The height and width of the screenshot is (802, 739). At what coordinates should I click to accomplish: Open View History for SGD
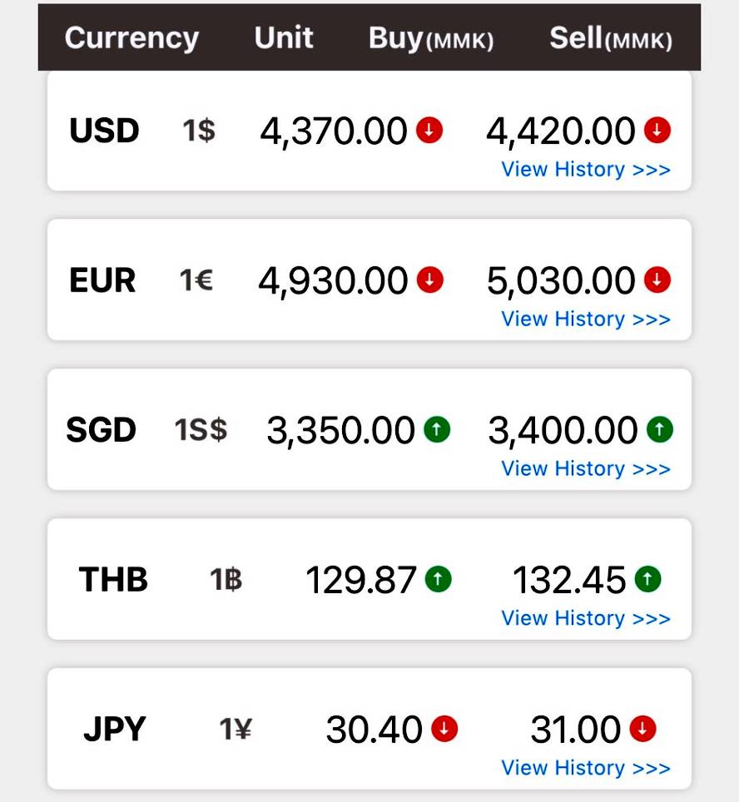[x=586, y=469]
